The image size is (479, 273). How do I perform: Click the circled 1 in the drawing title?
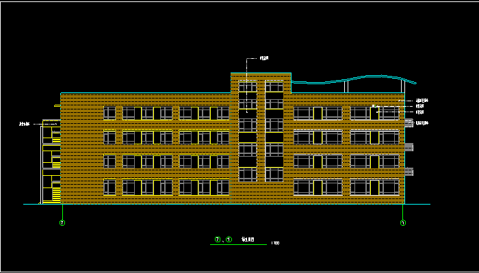229,239
